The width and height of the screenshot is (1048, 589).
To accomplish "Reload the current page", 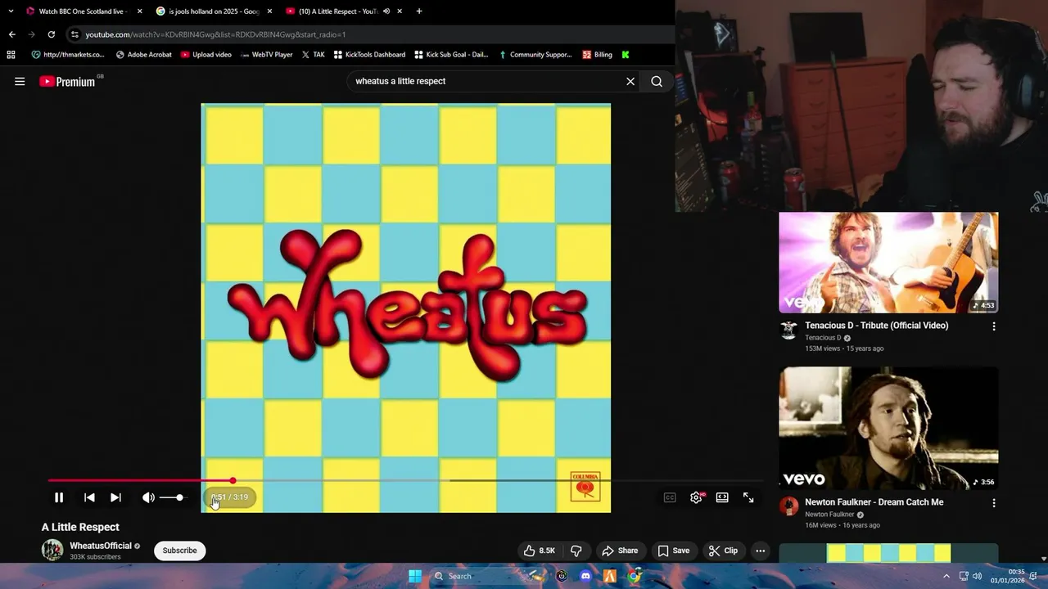I will 51,34.
